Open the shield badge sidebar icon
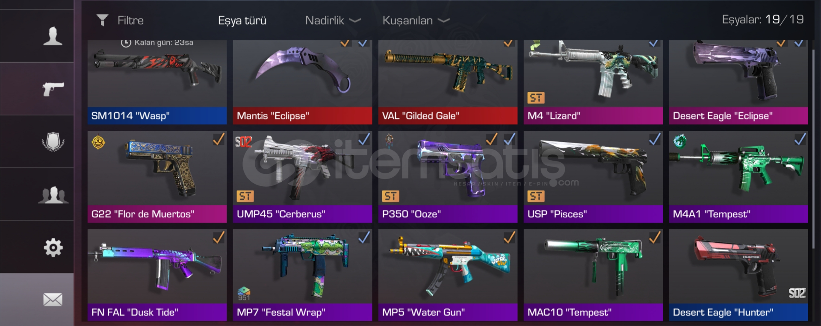Screen dimensions: 821x326 [53, 142]
